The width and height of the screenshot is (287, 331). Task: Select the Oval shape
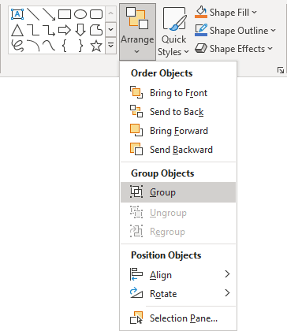click(80, 14)
